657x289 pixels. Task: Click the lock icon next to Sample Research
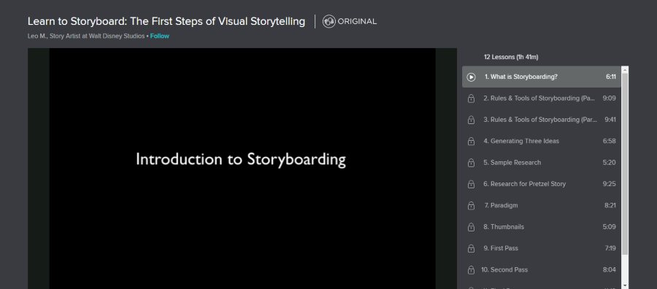(x=471, y=163)
